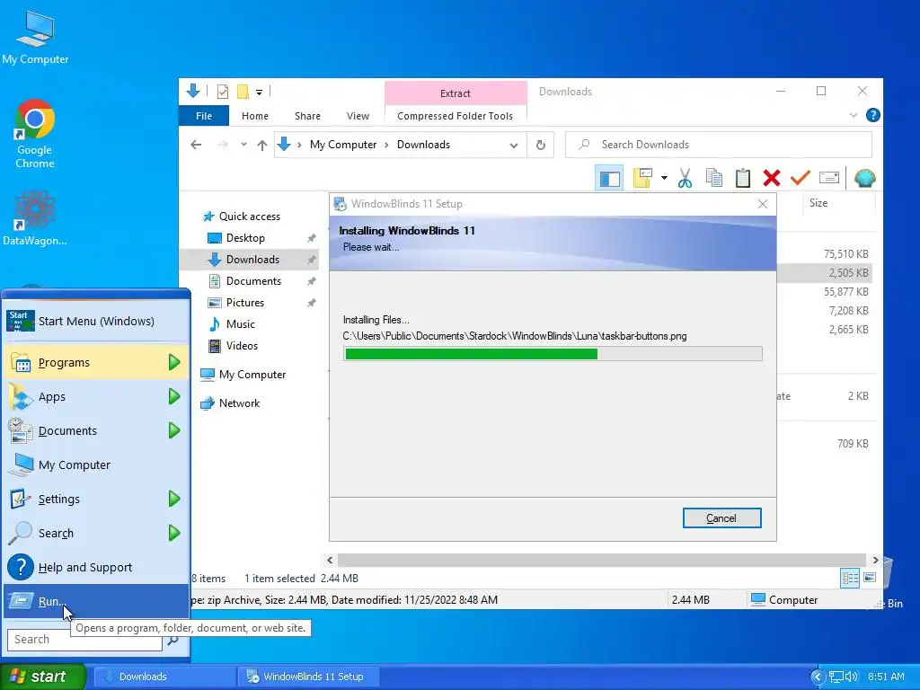Go up one folder level
The height and width of the screenshot is (690, 920).
click(x=262, y=145)
